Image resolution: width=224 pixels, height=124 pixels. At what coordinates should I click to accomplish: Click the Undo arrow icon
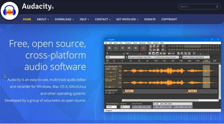pyautogui.click(x=170, y=54)
